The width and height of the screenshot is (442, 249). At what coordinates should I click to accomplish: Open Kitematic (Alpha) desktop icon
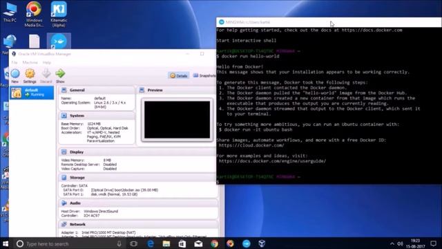[x=59, y=14]
